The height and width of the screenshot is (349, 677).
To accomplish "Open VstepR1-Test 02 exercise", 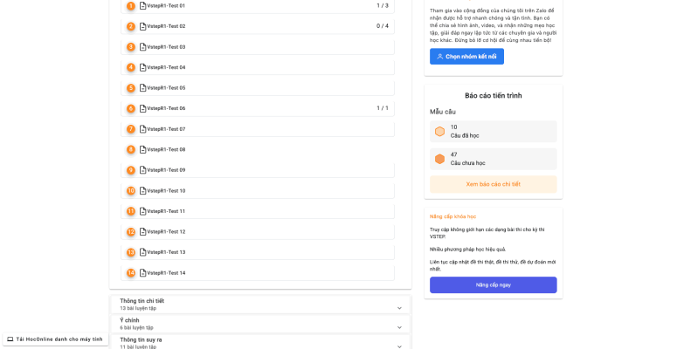I will [258, 26].
